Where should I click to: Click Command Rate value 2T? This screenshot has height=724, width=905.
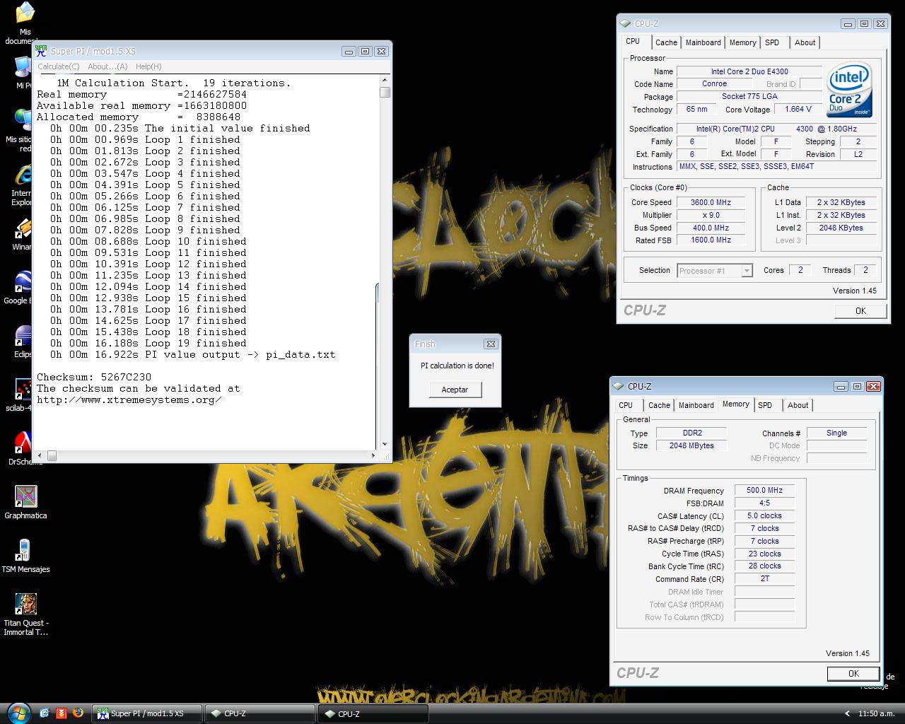pos(764,578)
